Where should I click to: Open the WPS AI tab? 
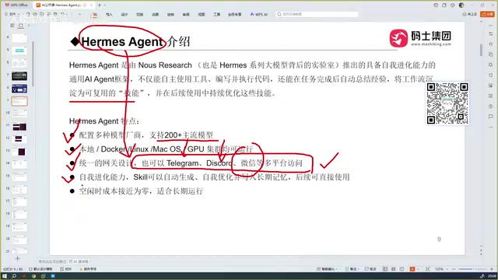[259, 14]
